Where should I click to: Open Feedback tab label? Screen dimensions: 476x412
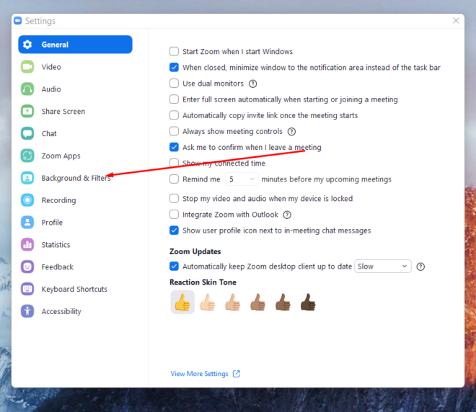tap(58, 267)
